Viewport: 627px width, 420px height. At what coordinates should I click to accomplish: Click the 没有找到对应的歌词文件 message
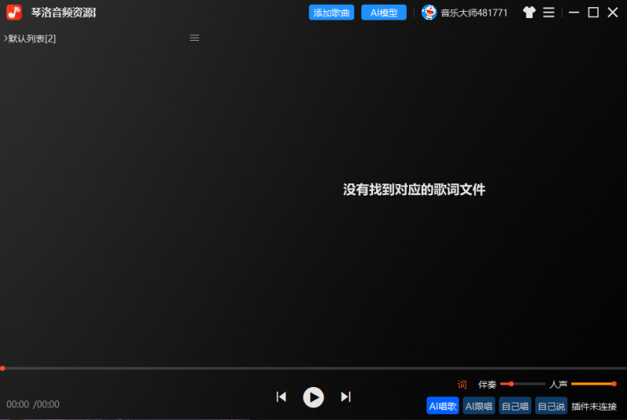[x=414, y=190]
